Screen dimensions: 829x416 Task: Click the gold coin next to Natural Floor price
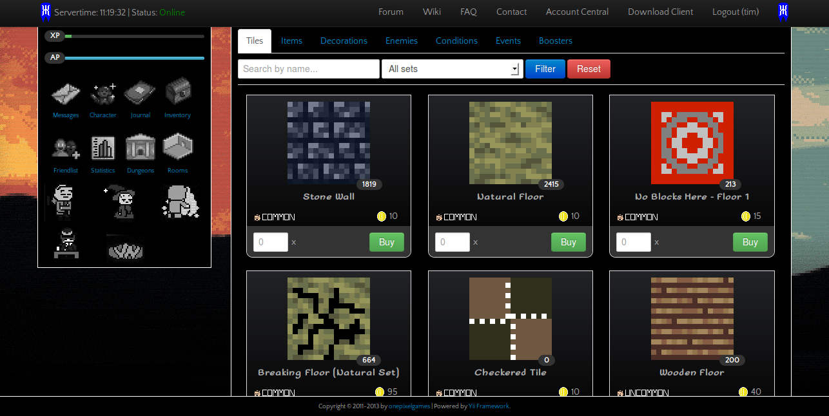coord(563,216)
